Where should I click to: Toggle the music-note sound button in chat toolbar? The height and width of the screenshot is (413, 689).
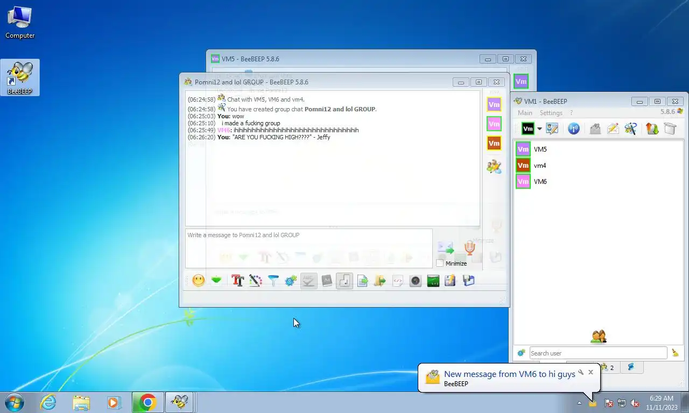344,281
